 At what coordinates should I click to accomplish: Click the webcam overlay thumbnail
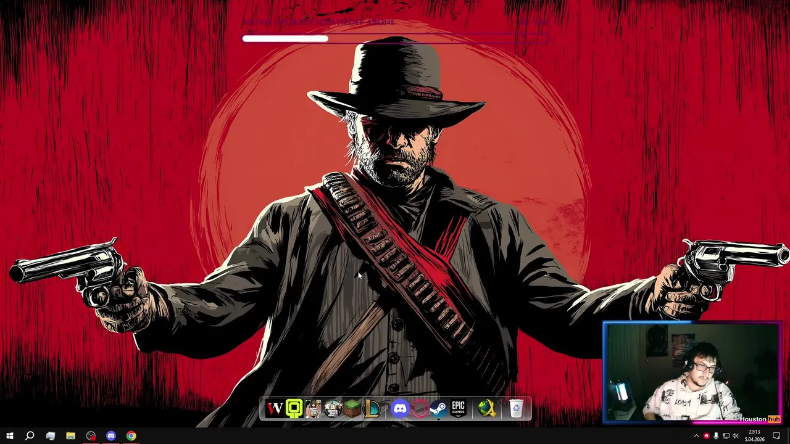click(x=692, y=372)
